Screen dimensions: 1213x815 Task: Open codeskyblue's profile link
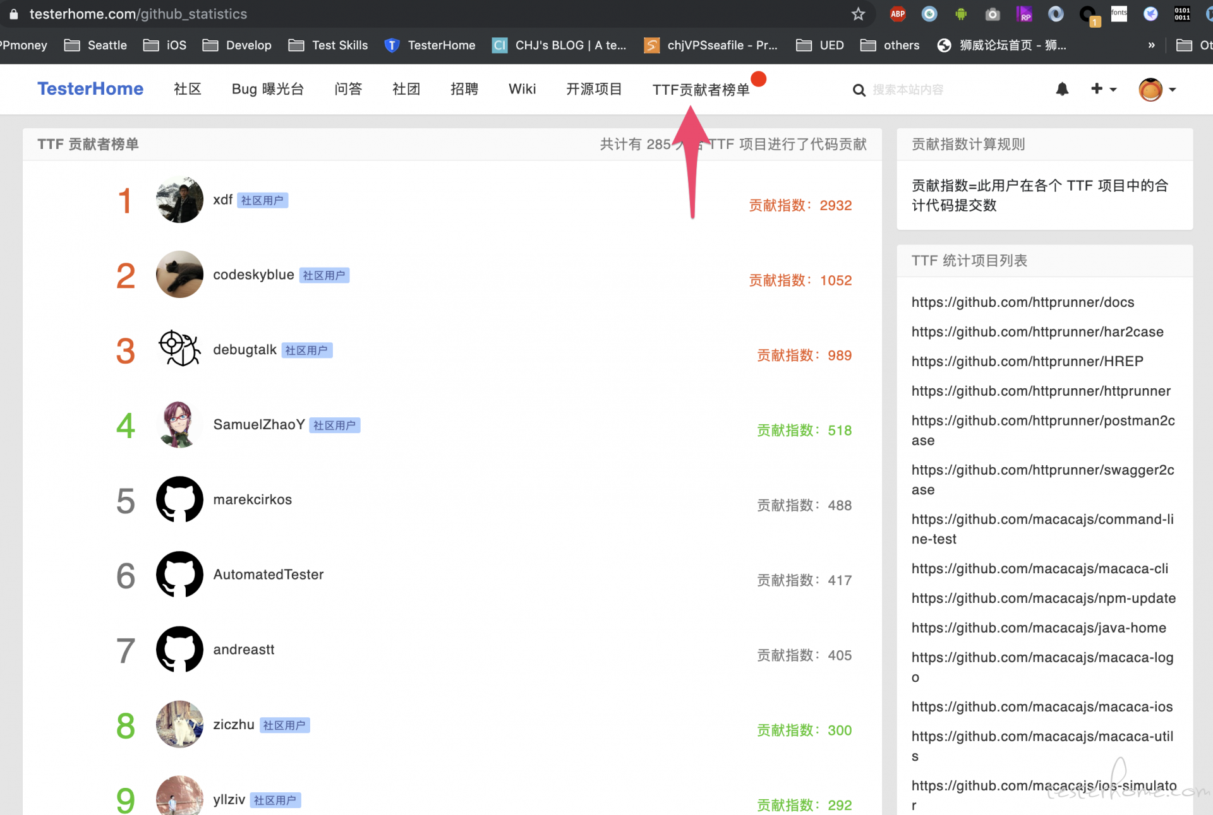coord(253,275)
